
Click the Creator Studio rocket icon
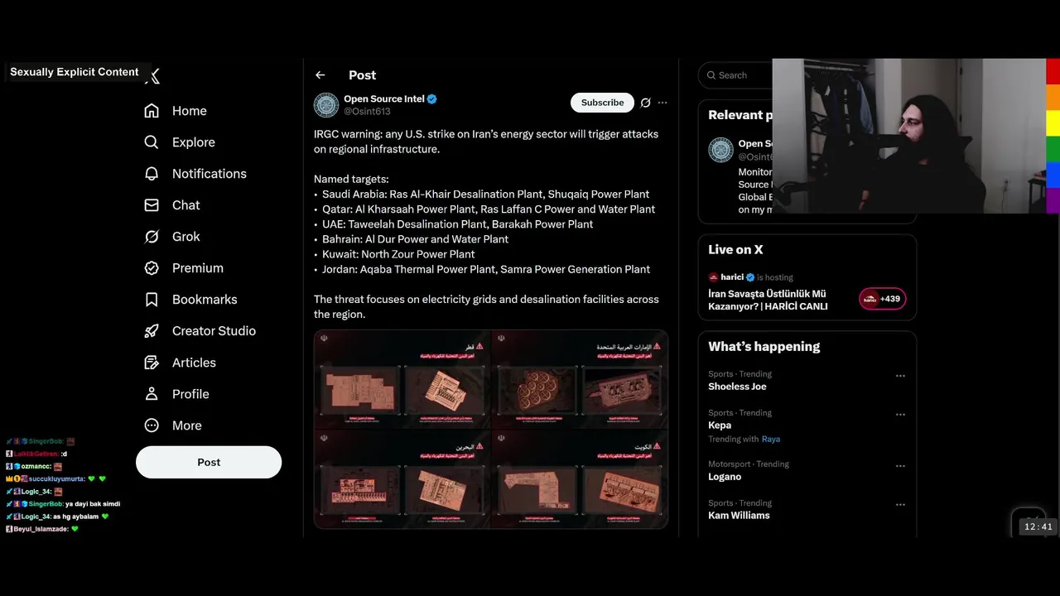pos(152,331)
